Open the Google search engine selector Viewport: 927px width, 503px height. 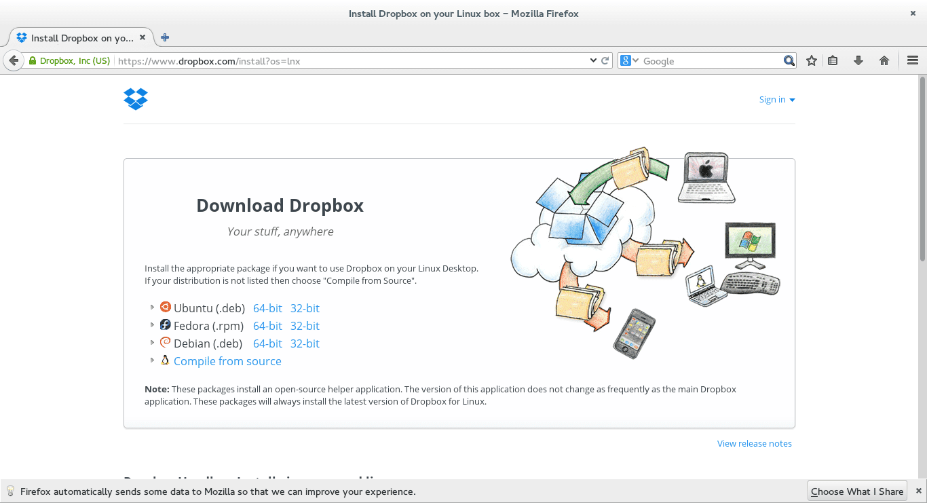[x=629, y=60]
